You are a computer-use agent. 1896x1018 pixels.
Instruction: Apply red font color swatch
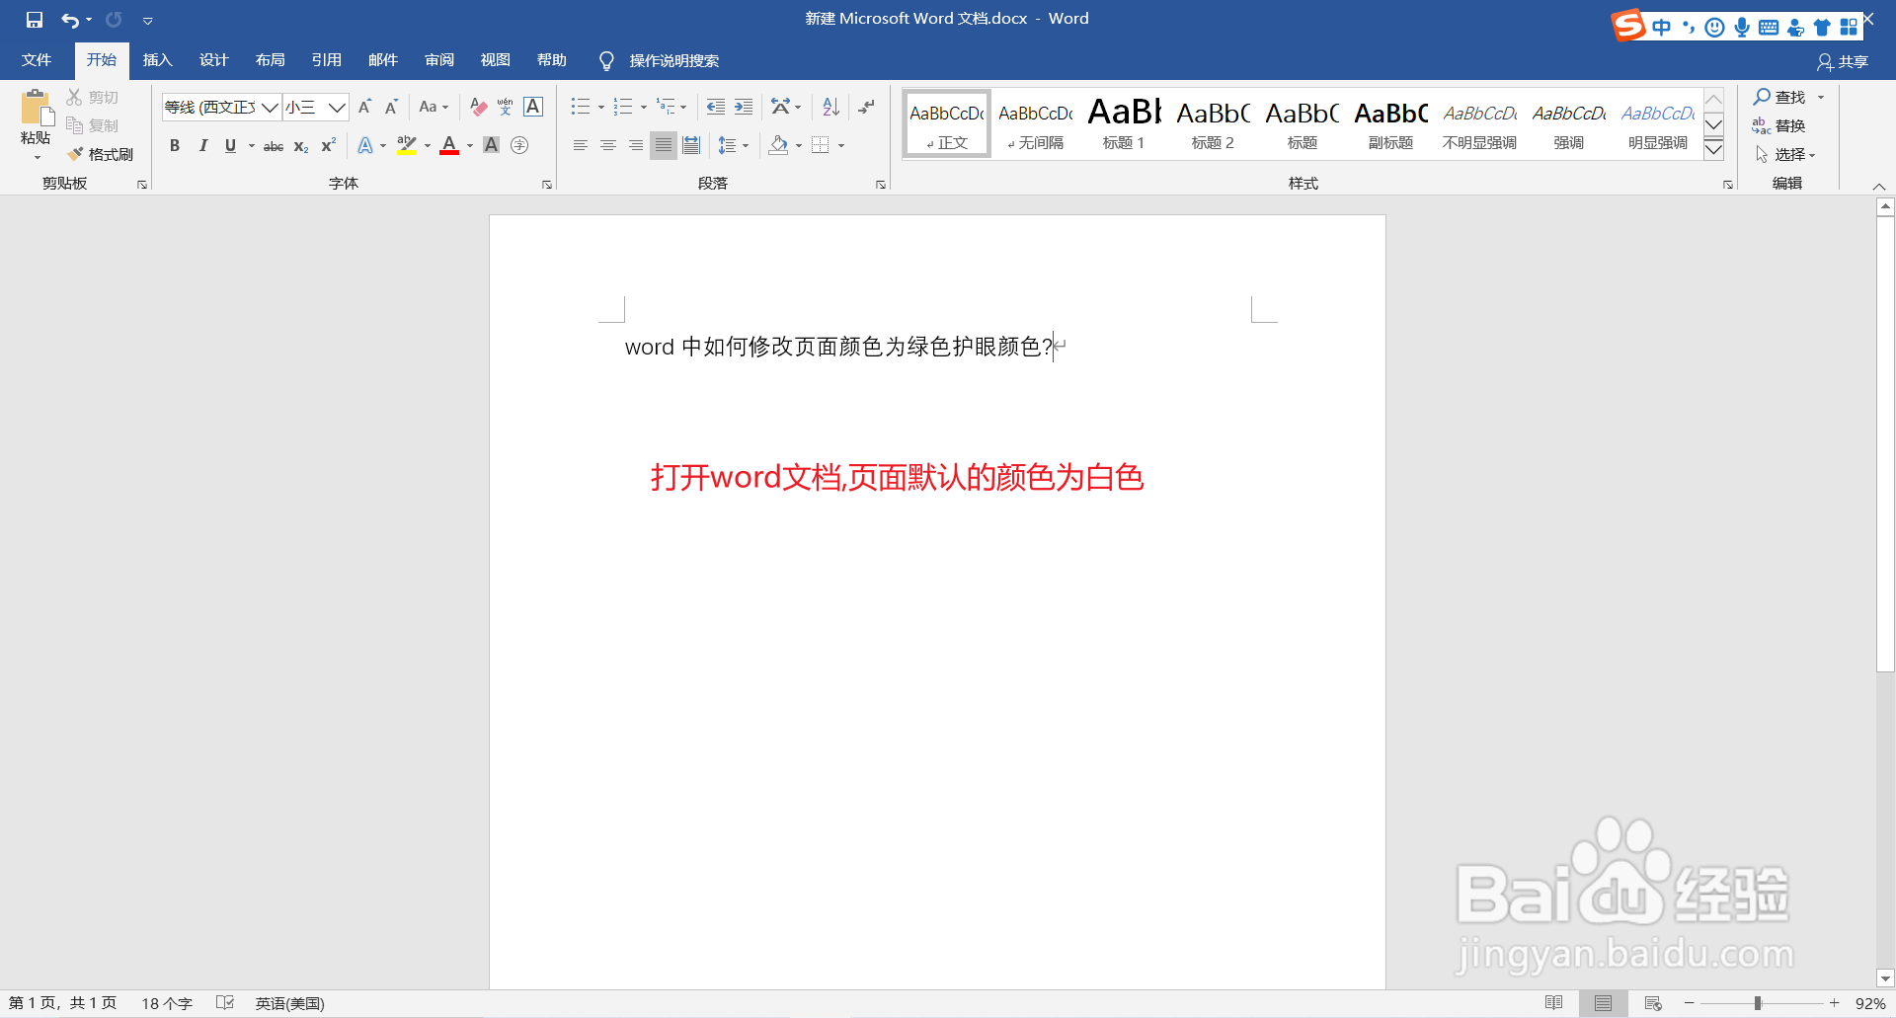click(449, 145)
